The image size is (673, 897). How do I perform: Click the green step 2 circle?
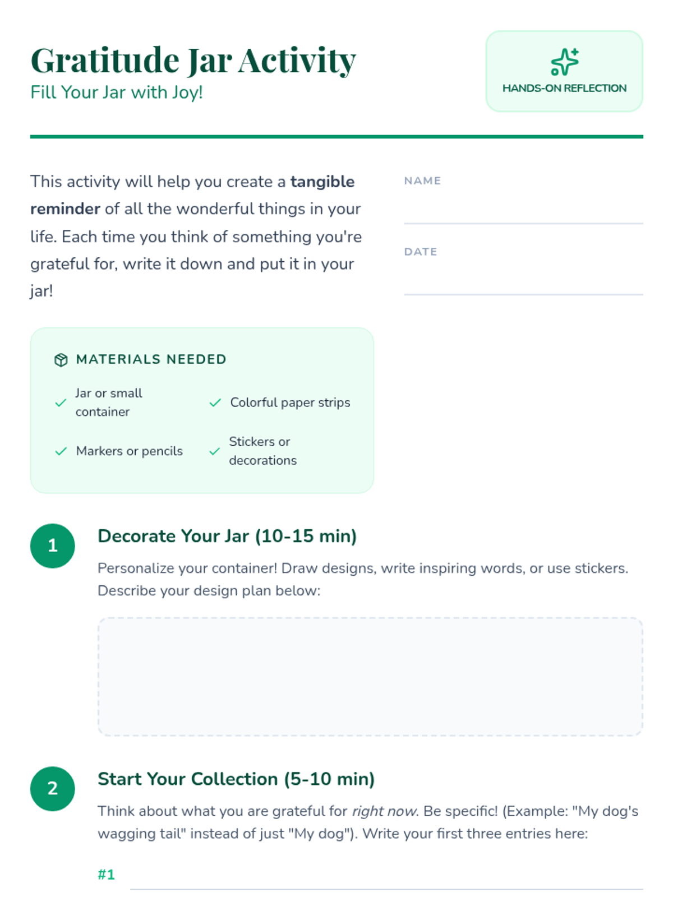53,789
